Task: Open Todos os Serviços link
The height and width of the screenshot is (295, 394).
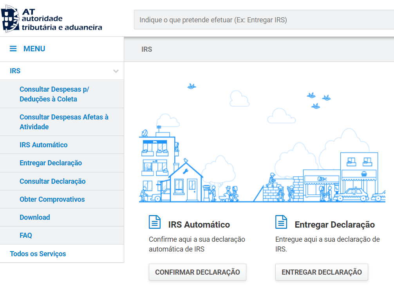Action: (38, 254)
